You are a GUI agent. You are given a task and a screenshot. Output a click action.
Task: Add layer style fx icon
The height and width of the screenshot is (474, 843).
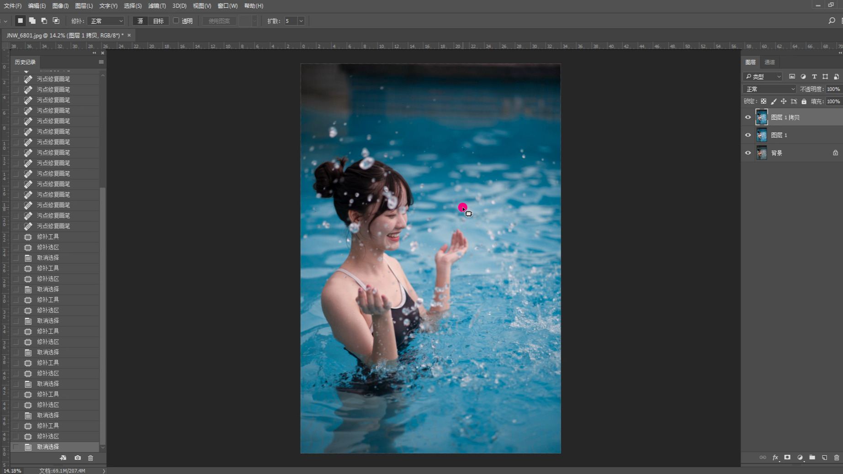tap(775, 457)
